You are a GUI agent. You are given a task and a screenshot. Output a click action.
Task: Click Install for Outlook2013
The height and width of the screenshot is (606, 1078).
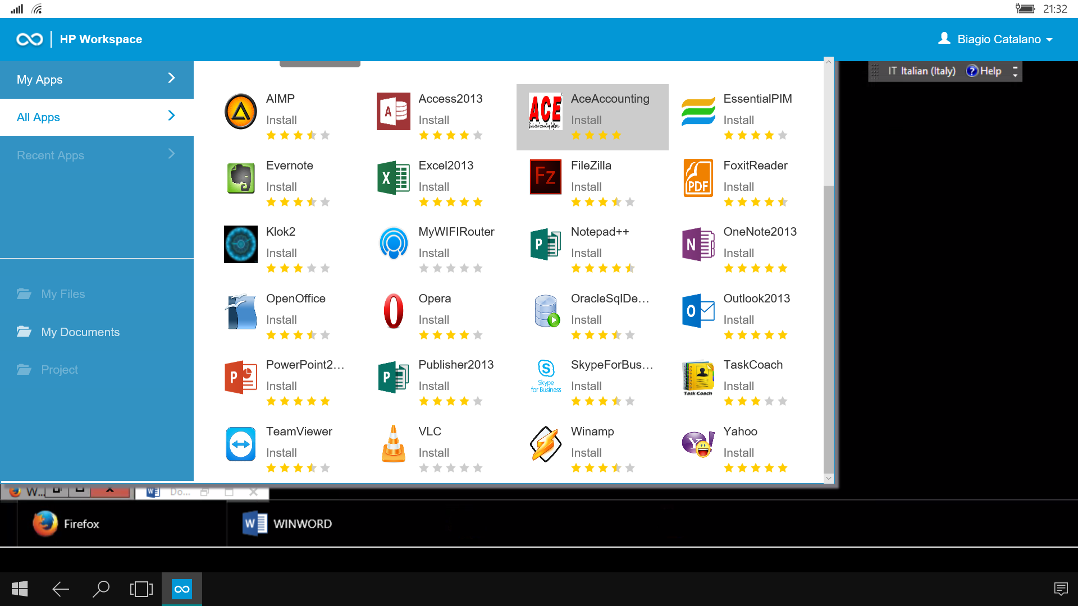(x=737, y=320)
